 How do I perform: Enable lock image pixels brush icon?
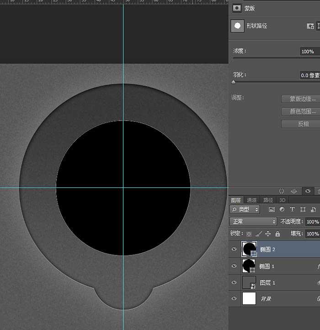pyautogui.click(x=259, y=234)
